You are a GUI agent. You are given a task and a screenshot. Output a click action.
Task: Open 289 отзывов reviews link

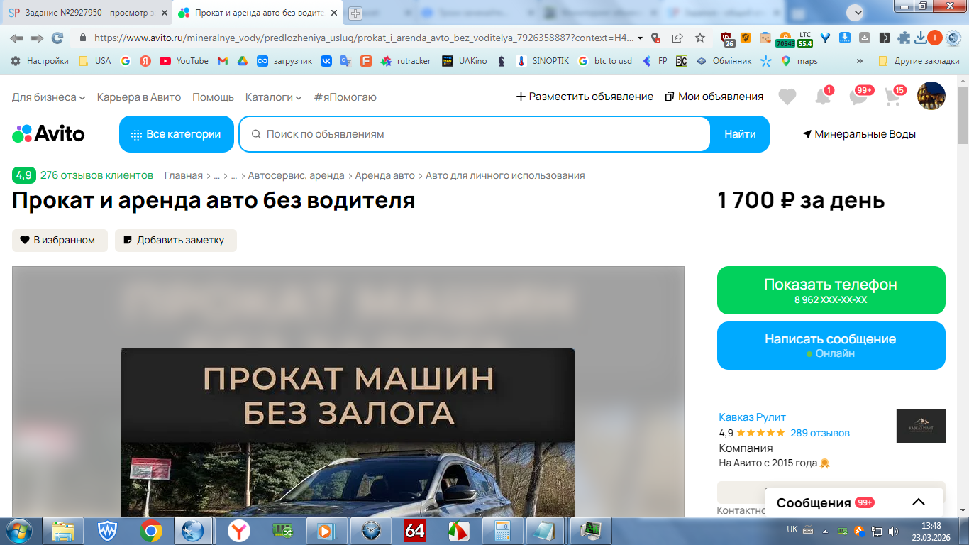click(820, 433)
